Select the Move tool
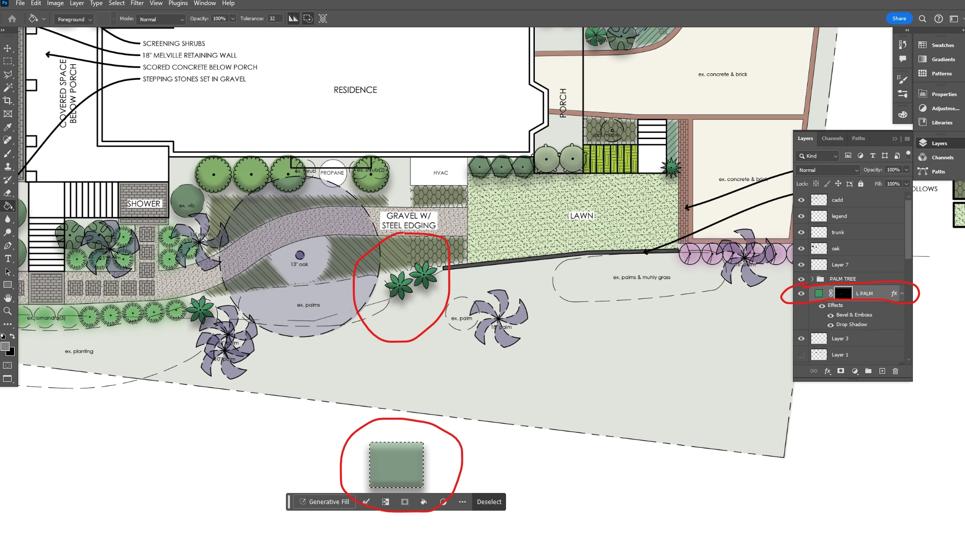The width and height of the screenshot is (965, 541). 8,48
